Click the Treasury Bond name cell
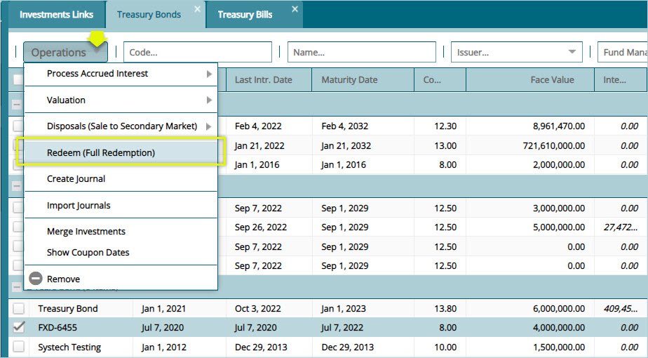The image size is (648, 358). (x=68, y=309)
